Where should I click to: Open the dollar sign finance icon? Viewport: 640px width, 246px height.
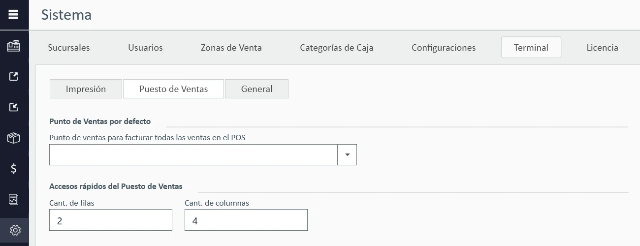(x=14, y=169)
